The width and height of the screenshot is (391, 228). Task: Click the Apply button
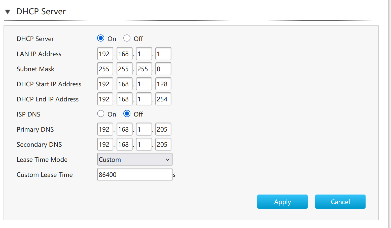(282, 202)
